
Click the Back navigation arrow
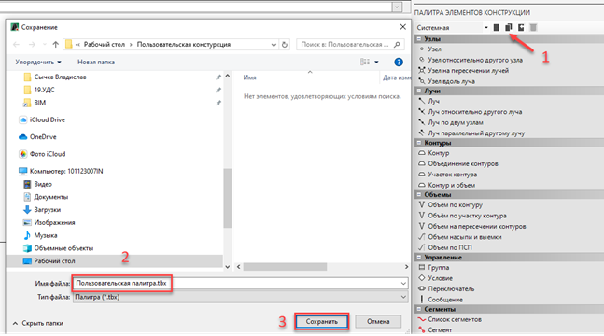[x=16, y=45]
